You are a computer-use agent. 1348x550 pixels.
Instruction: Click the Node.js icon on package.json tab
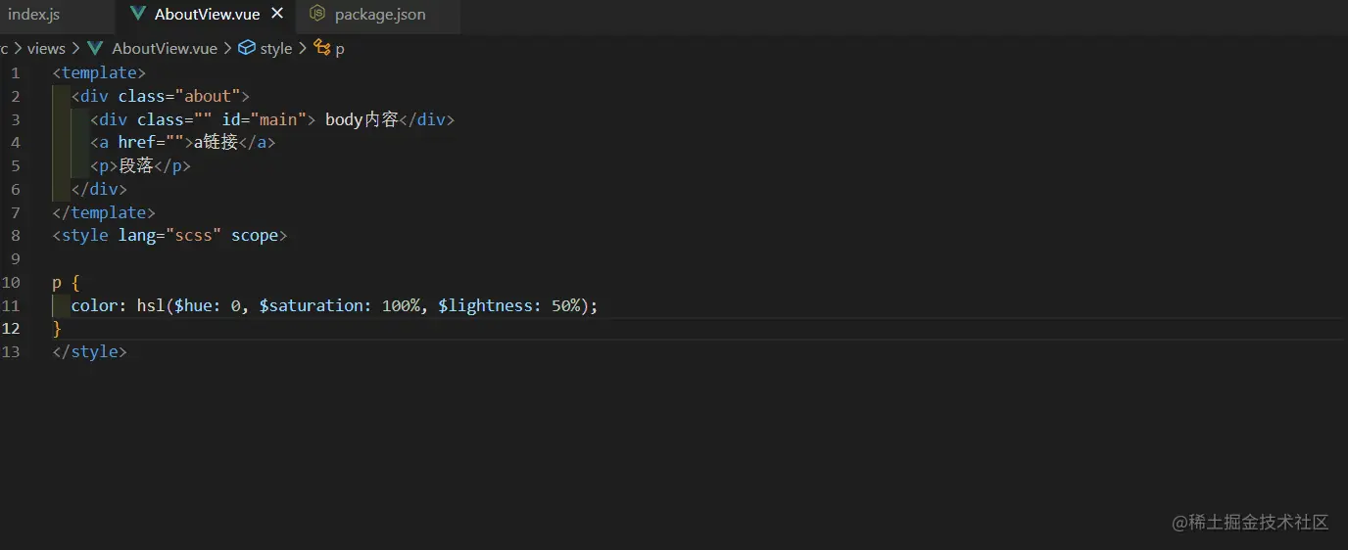point(317,15)
